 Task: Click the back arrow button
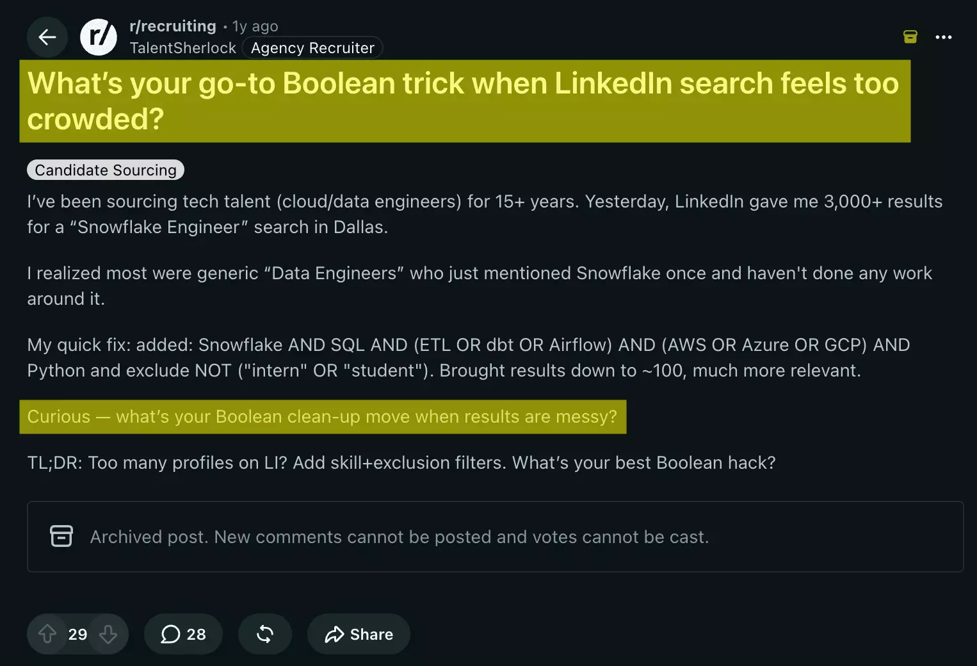(47, 37)
